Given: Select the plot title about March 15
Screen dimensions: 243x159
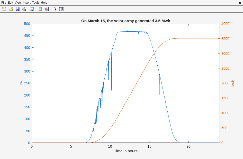Looking at the screenshot, I should point(125,21).
